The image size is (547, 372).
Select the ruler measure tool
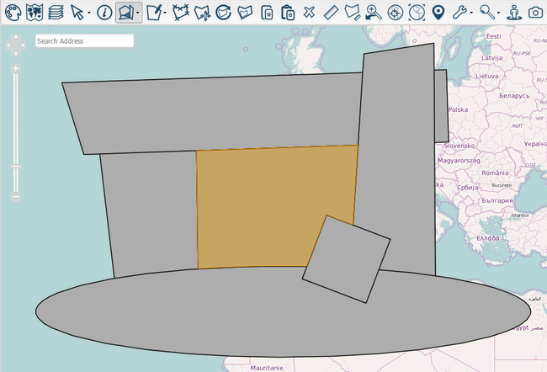330,12
